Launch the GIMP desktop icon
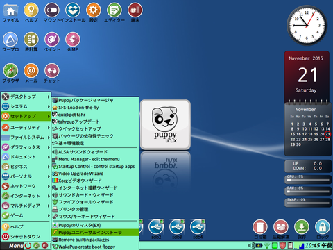 coord(73,40)
